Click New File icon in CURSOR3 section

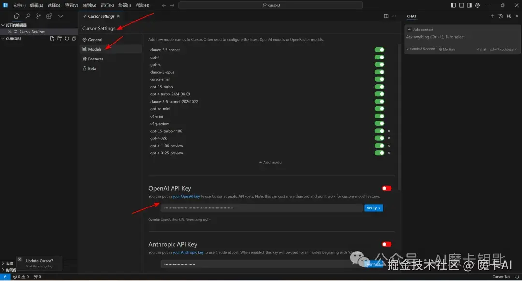click(52, 39)
